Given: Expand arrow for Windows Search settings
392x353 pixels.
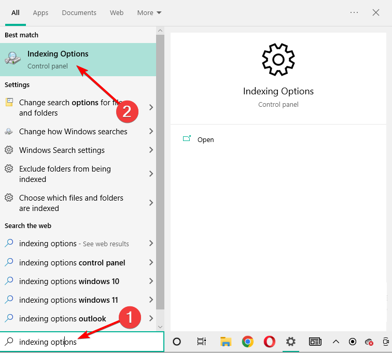Looking at the screenshot, I should [151, 150].
